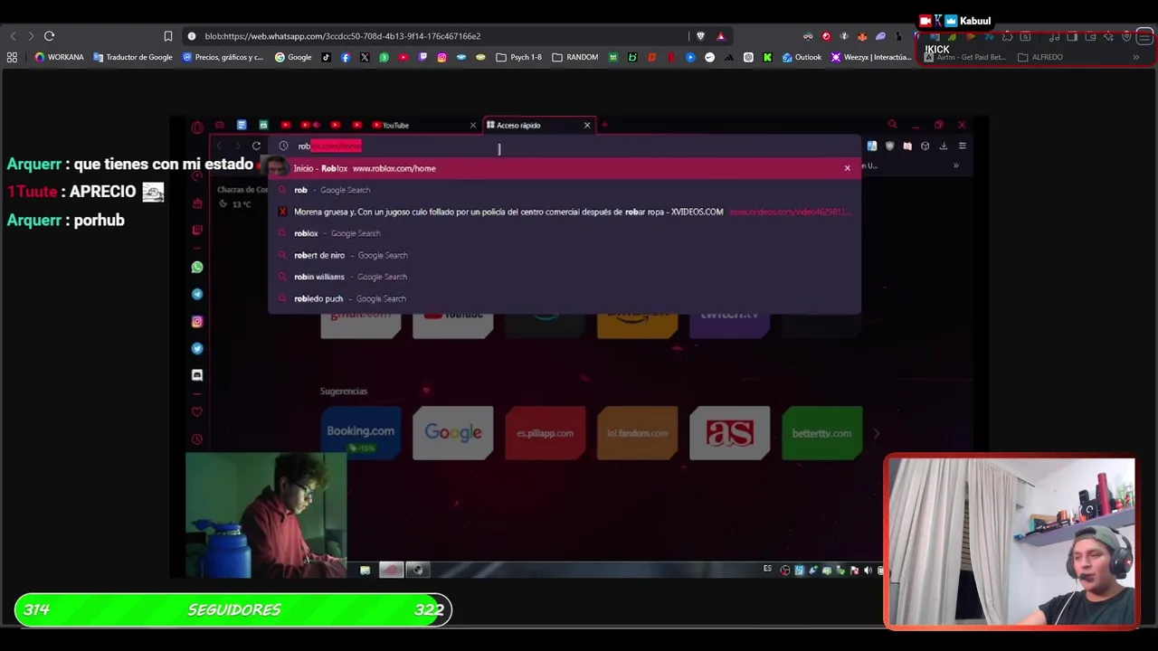Choose the 'robin williams' suggestion
The height and width of the screenshot is (651, 1158).
(x=564, y=277)
